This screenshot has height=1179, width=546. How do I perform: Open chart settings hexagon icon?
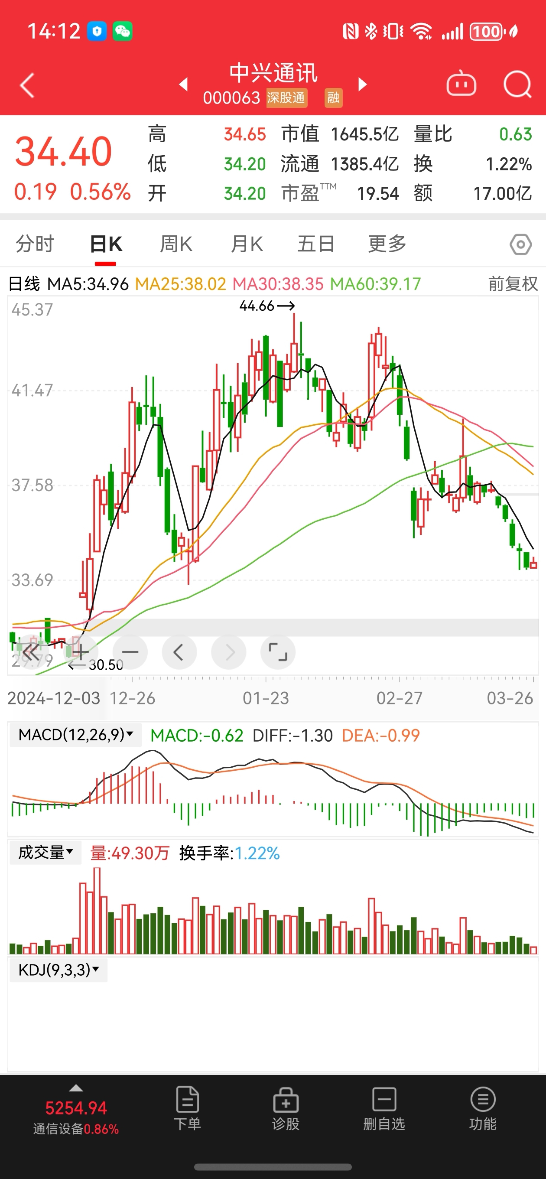520,244
